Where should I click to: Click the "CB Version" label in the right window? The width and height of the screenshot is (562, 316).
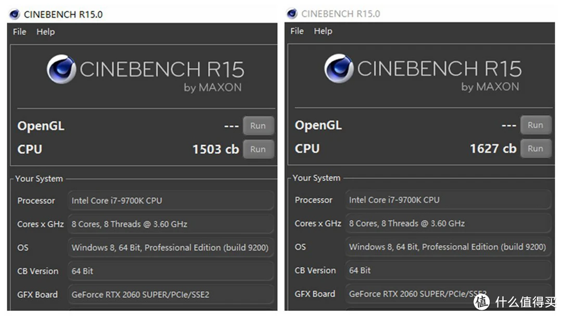point(315,271)
